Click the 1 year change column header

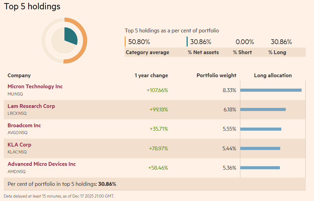point(151,76)
